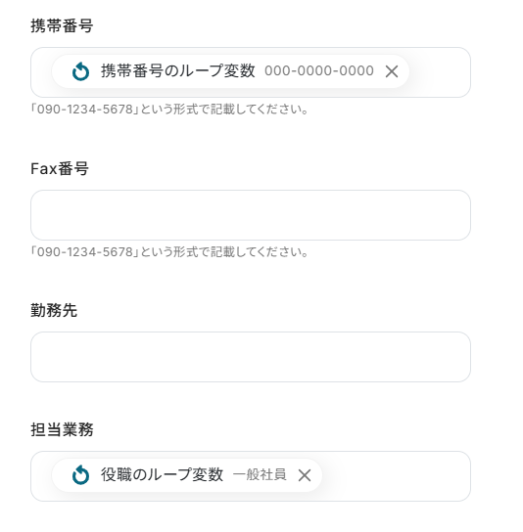Click the loop icon in 携帯番号のループ変数 tag
This screenshot has width=523, height=532.
pos(80,71)
